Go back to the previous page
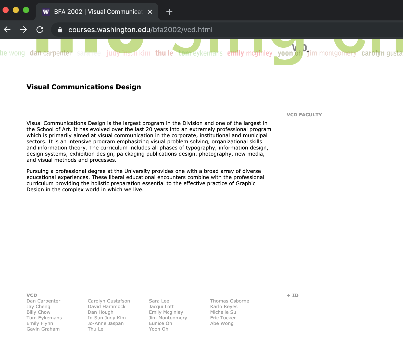 coord(7,30)
